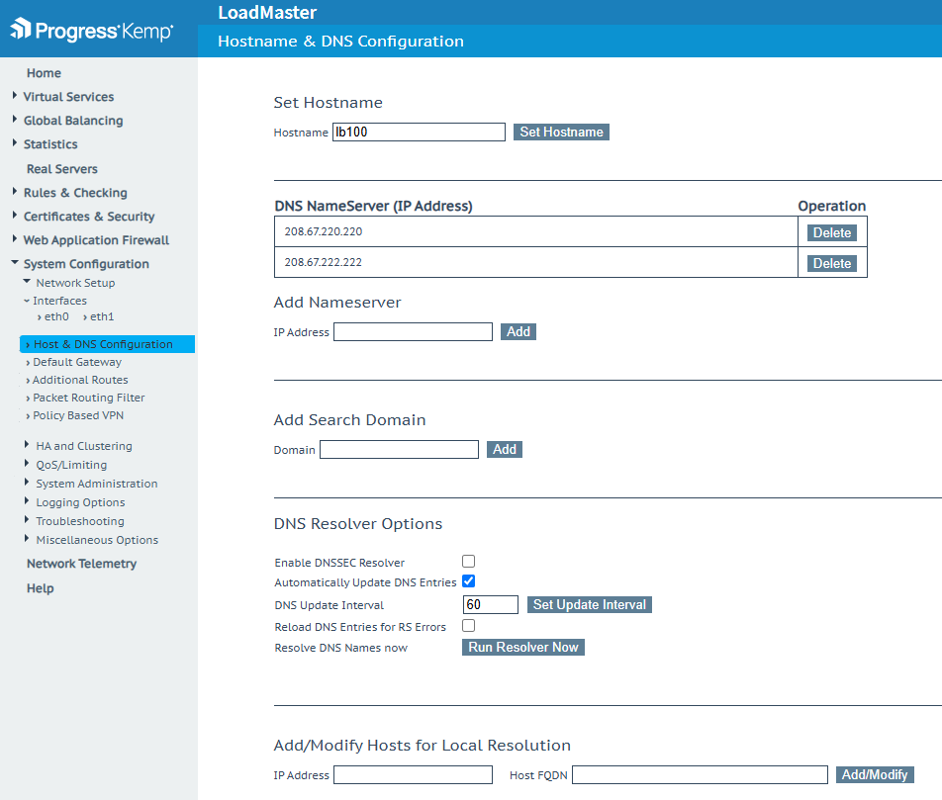Focus the Hostname input field
This screenshot has height=800, width=942.
tap(419, 133)
